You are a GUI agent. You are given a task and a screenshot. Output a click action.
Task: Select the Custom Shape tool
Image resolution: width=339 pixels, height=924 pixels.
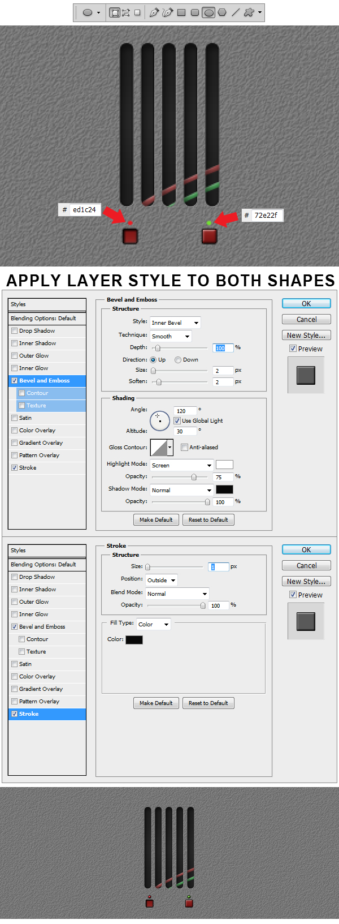tap(249, 12)
